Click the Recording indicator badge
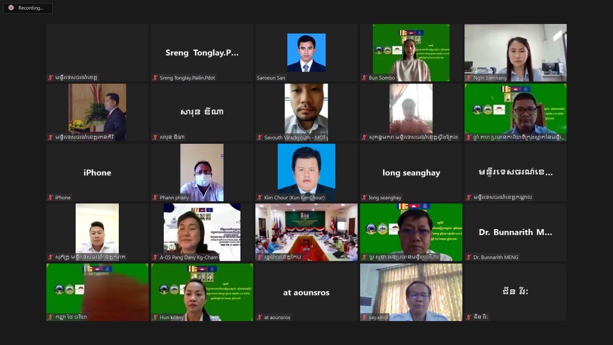The image size is (613, 345). [x=28, y=8]
